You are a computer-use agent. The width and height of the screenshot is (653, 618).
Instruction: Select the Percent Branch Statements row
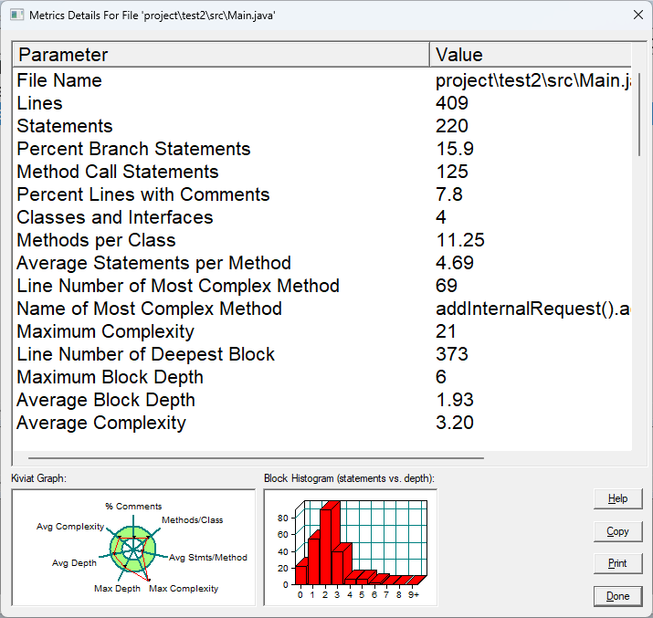[322, 149]
